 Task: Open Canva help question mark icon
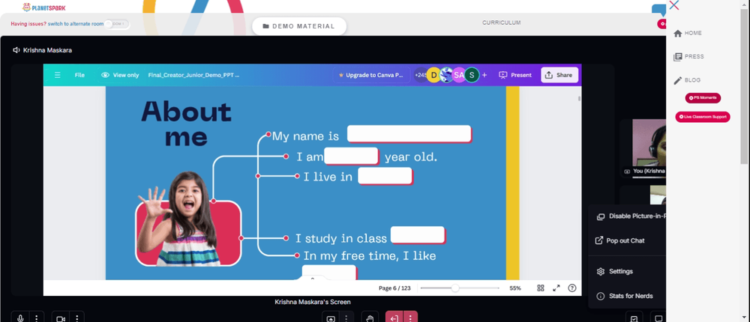click(571, 288)
